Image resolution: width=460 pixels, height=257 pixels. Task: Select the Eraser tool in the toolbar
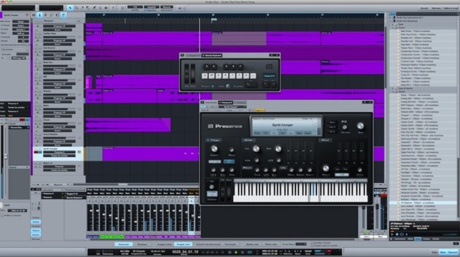(x=88, y=8)
